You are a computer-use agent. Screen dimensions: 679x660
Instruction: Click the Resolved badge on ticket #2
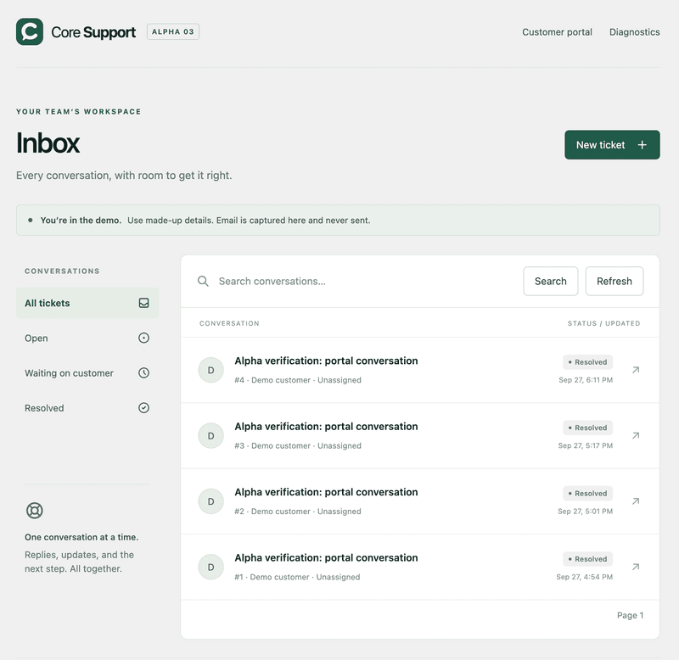tap(587, 494)
